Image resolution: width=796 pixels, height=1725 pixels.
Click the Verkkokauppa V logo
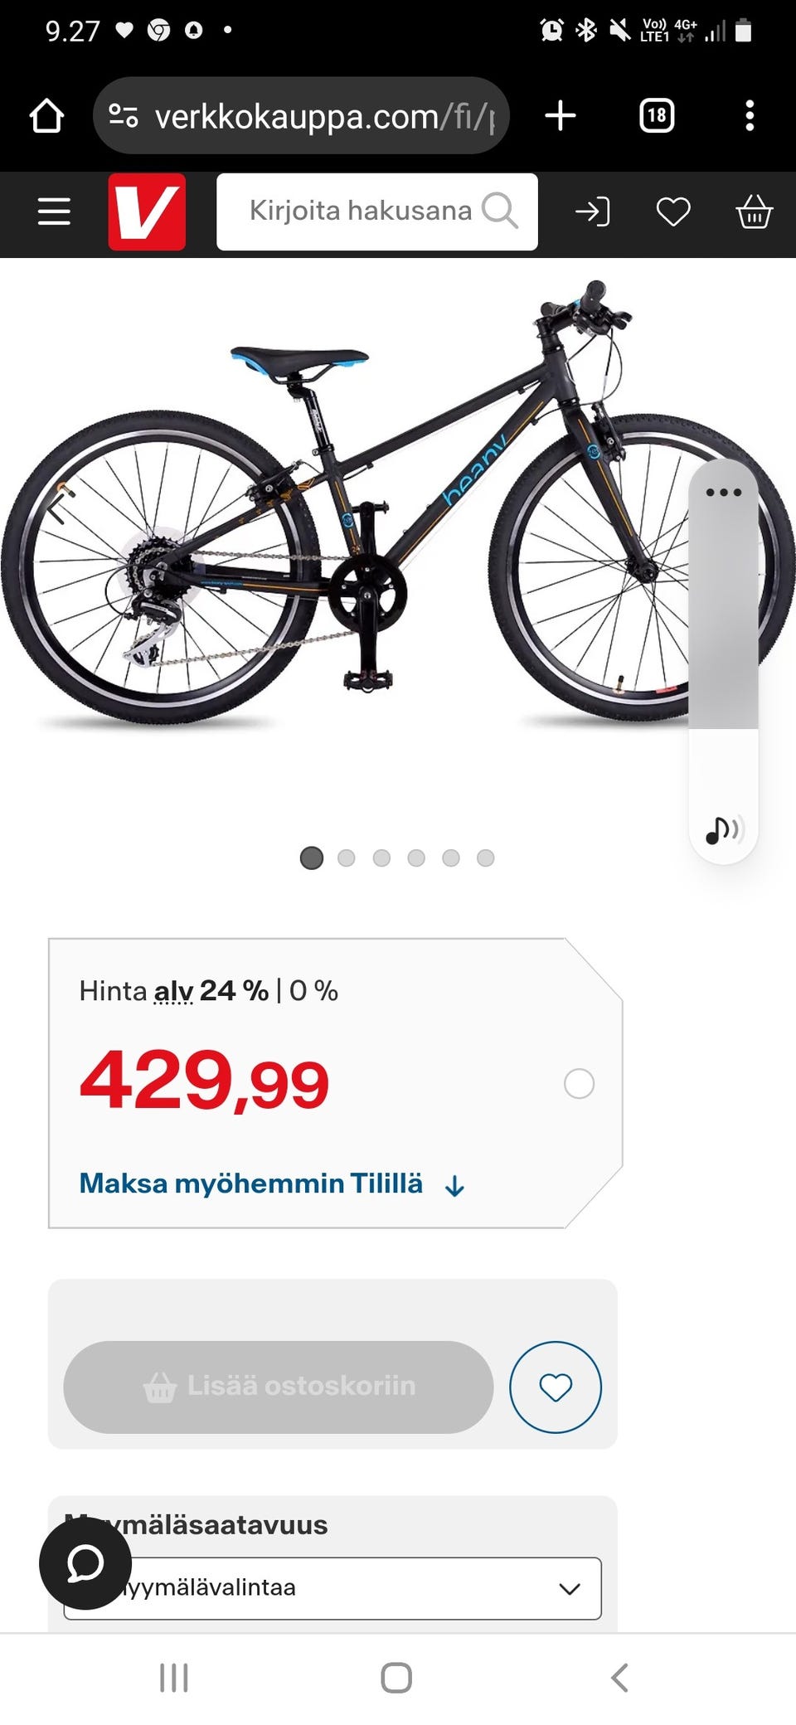coord(147,212)
